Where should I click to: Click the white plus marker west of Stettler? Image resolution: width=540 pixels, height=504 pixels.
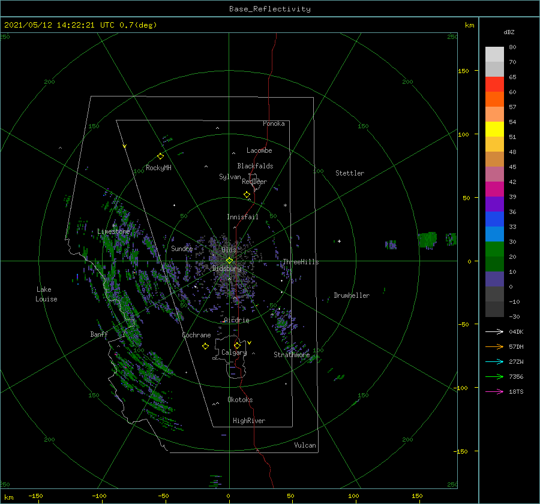[339, 241]
